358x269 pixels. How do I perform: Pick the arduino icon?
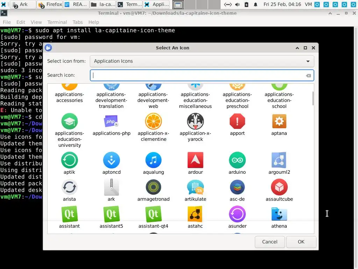[237, 160]
